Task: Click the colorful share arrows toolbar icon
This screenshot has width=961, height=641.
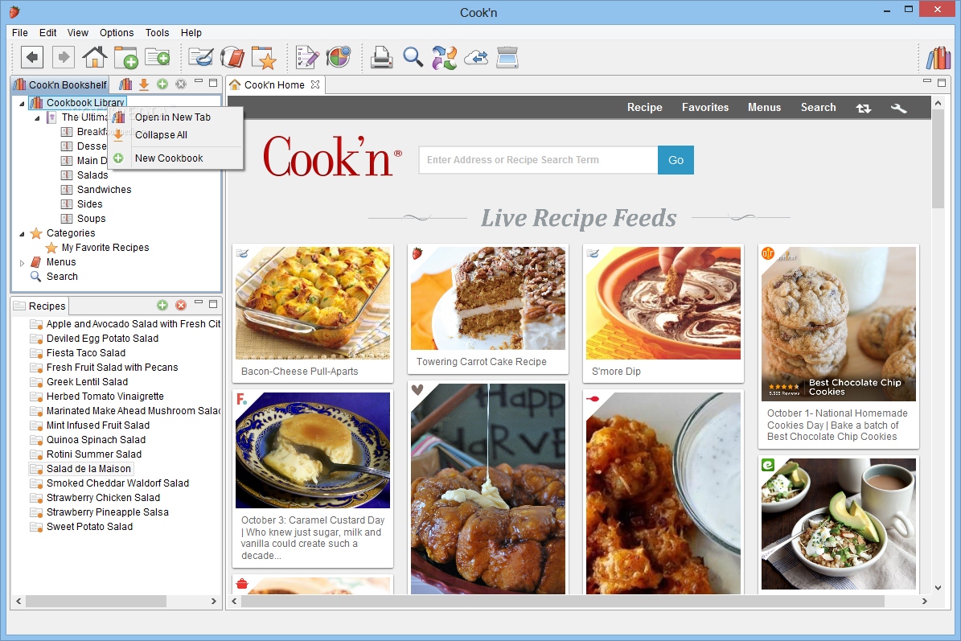Action: pyautogui.click(x=445, y=58)
